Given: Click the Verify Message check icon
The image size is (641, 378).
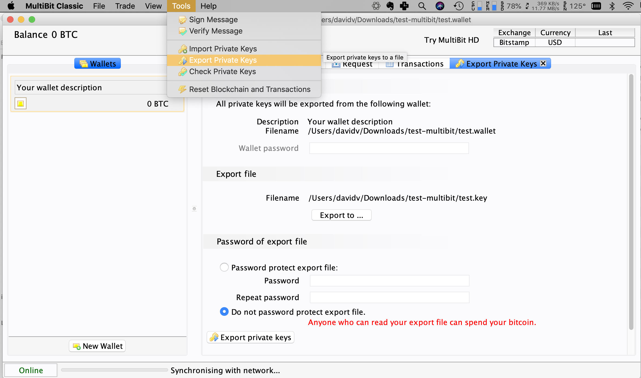Looking at the screenshot, I should tap(183, 31).
